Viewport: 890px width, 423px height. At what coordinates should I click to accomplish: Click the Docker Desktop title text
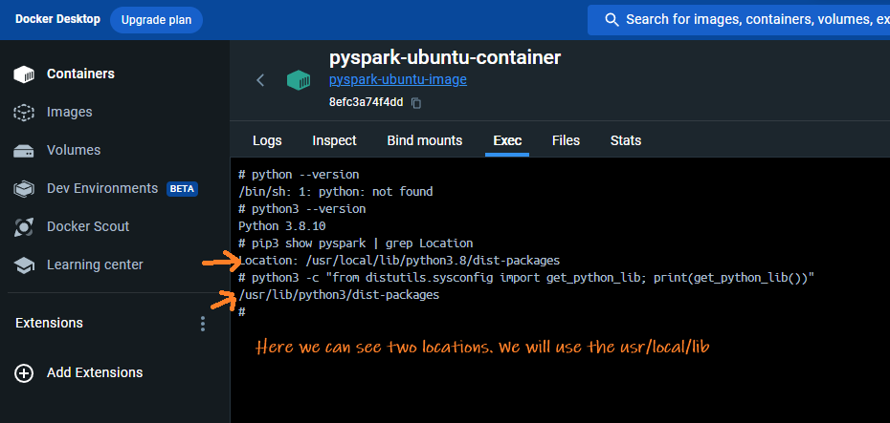57,19
